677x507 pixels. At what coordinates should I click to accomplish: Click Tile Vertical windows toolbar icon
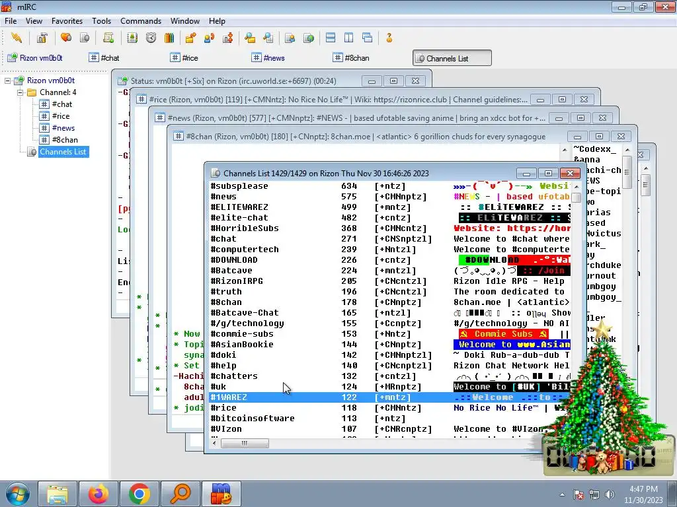349,38
